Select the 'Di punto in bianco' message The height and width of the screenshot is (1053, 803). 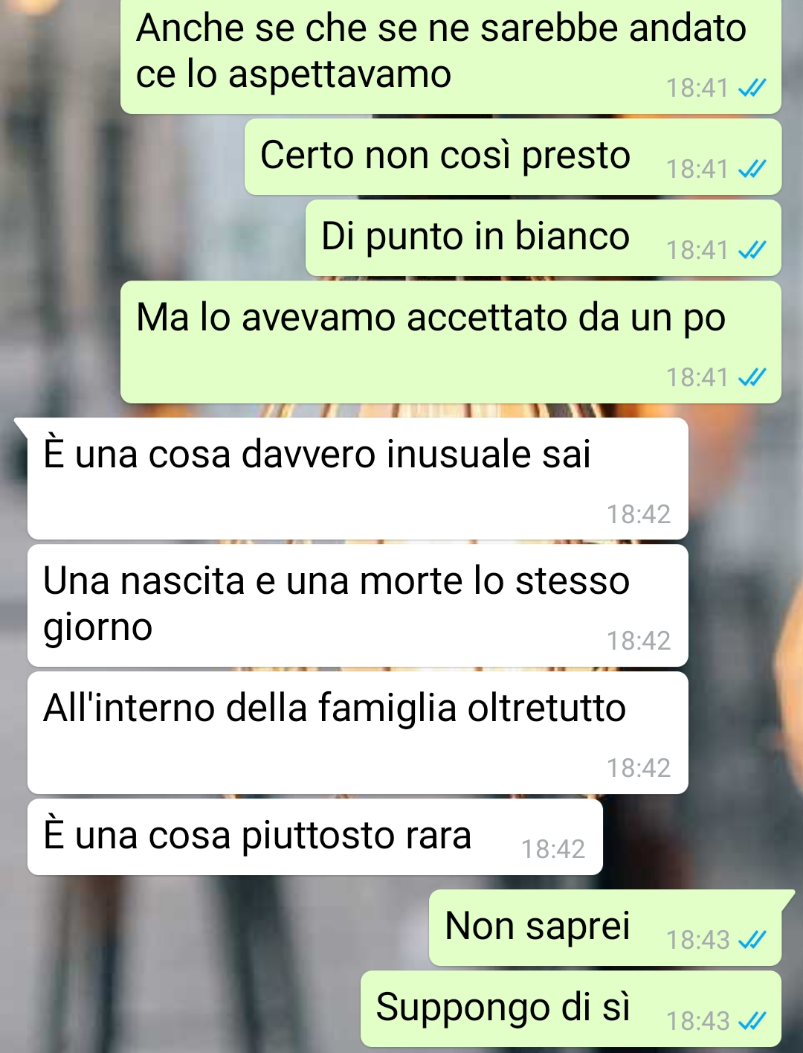(544, 238)
